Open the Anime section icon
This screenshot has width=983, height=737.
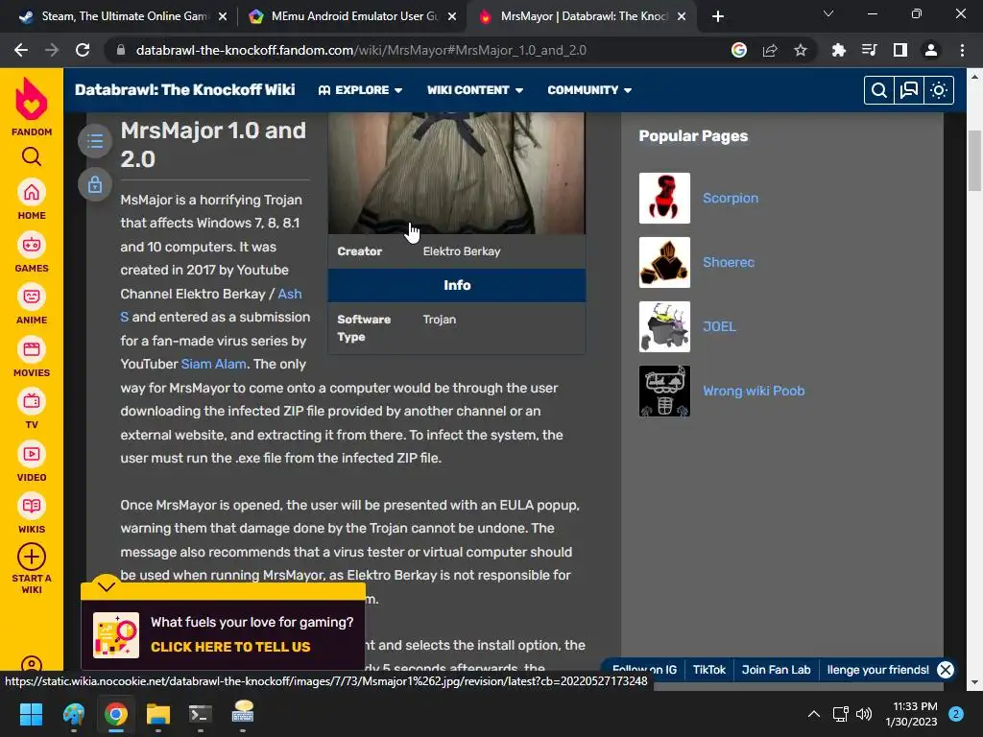(32, 297)
